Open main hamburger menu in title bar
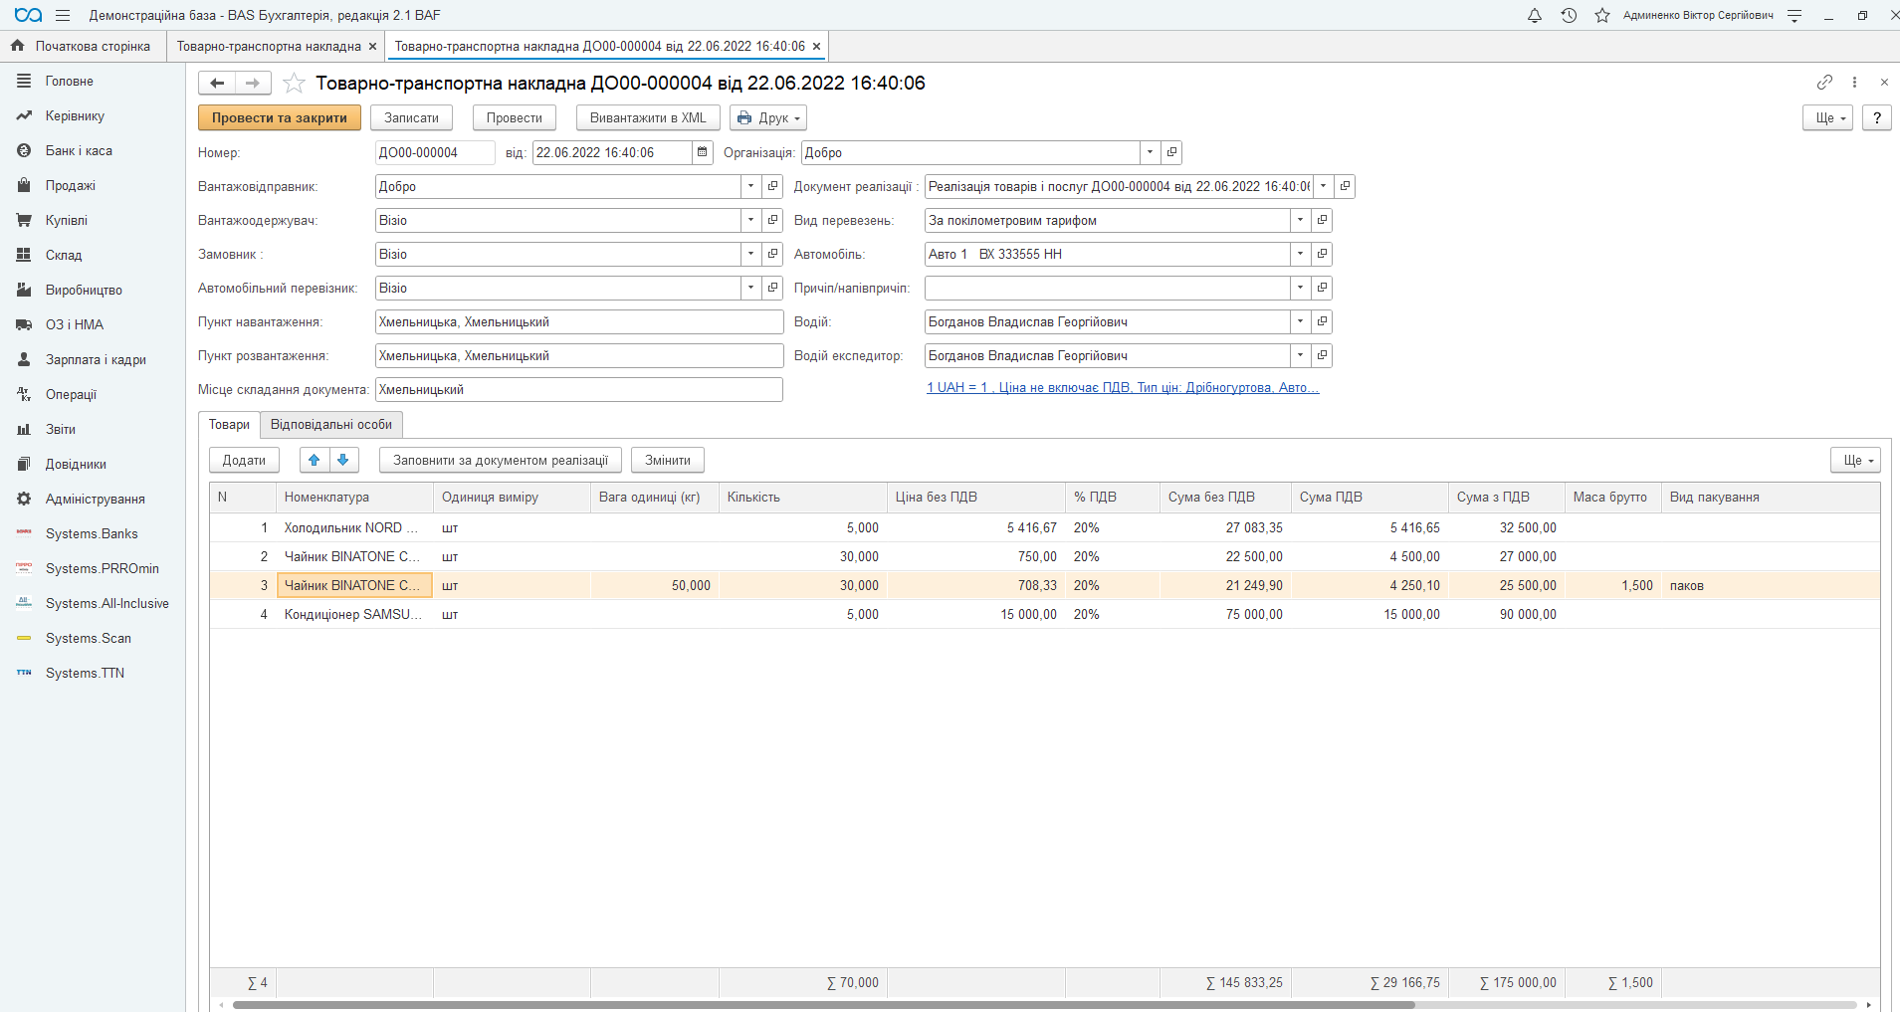The image size is (1900, 1012). pos(63,15)
